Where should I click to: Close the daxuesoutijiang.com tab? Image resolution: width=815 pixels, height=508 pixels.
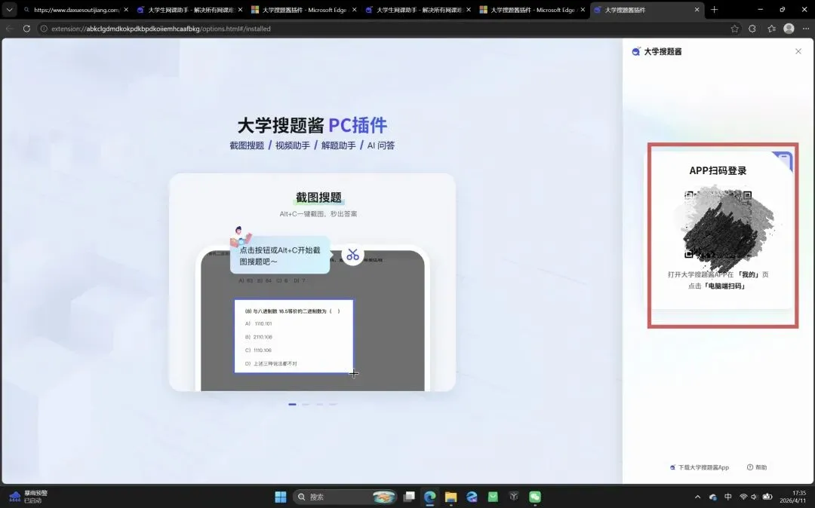coord(126,10)
